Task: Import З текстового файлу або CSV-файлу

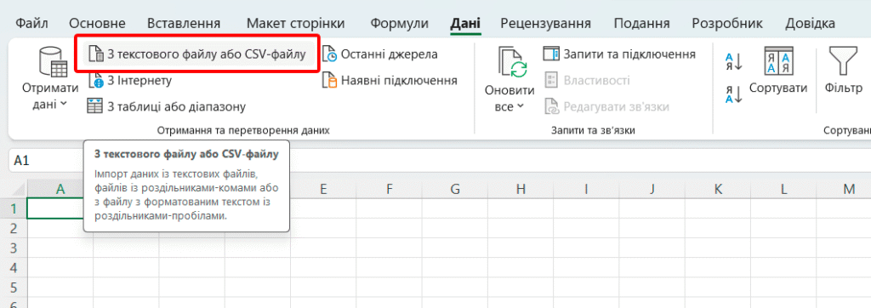Action: click(196, 54)
